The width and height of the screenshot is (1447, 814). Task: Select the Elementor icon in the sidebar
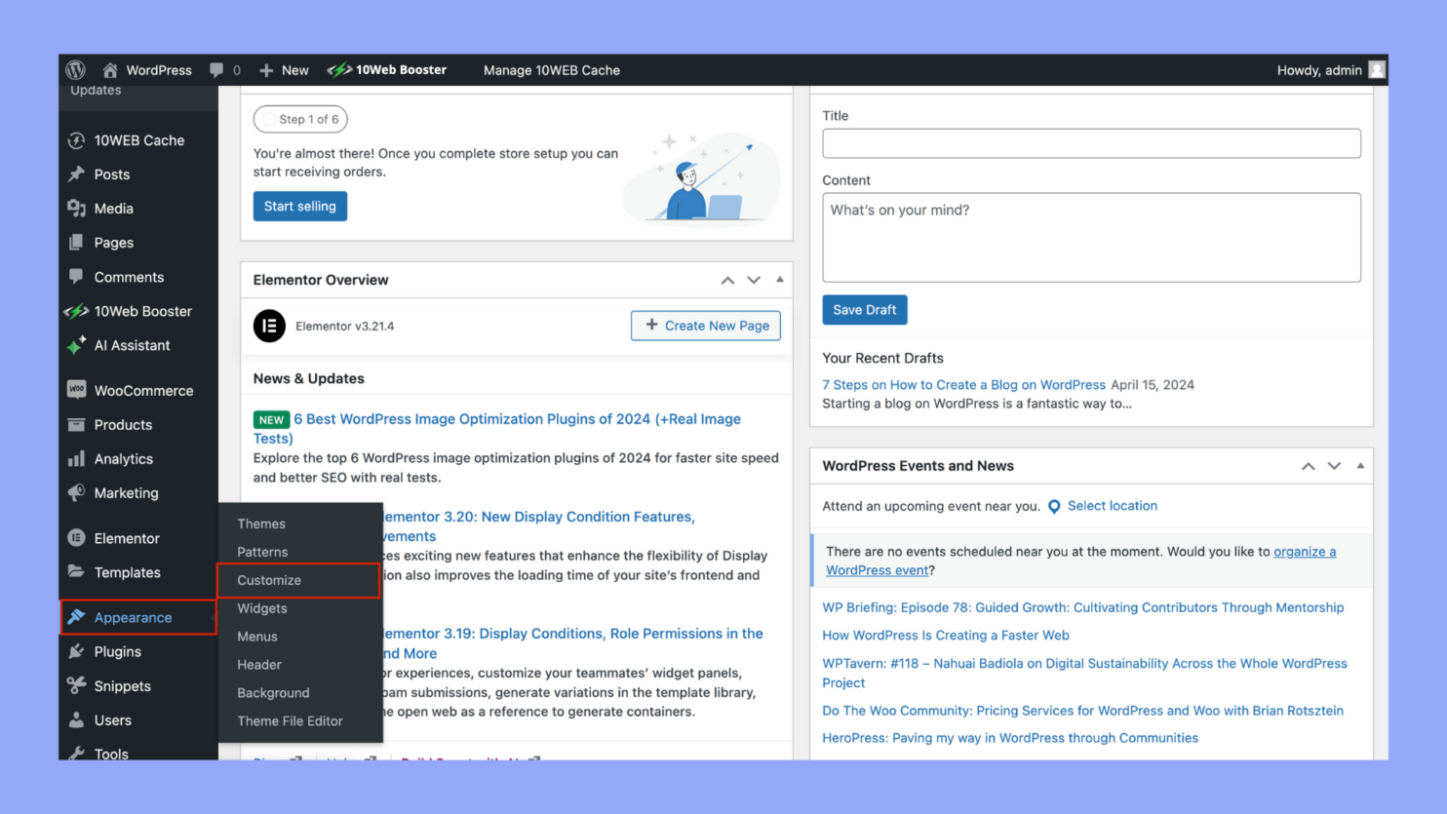(76, 537)
